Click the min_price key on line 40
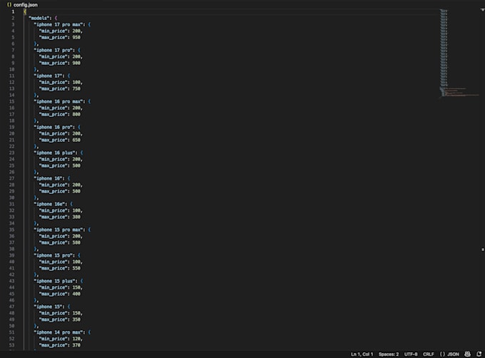Image resolution: width=485 pixels, height=358 pixels. pos(53,262)
